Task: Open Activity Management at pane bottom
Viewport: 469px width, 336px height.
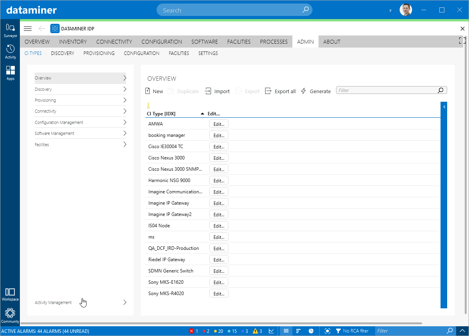Action: [x=81, y=302]
